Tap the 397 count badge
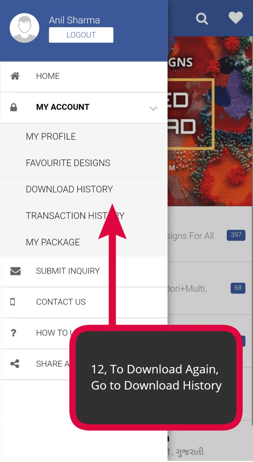Screen dimensions: 253x462 236,235
